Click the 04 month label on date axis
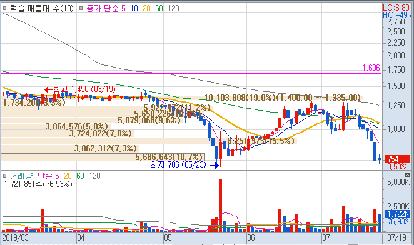Screen dimensions: 414x245 pyautogui.click(x=81, y=237)
